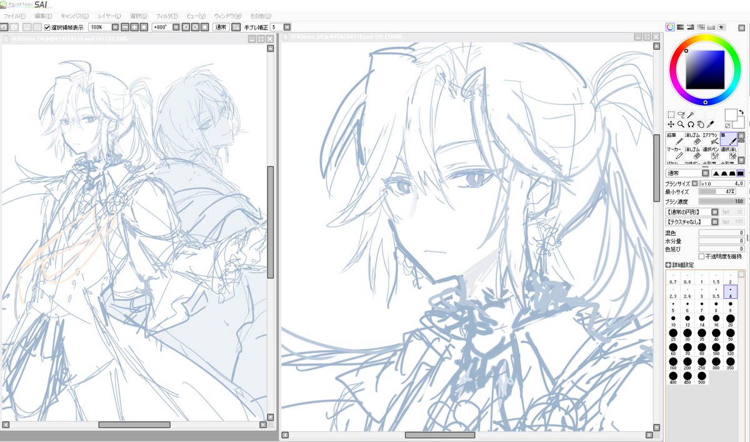Select the flattest brush edge shape
The width and height of the screenshot is (750, 442).
click(741, 173)
